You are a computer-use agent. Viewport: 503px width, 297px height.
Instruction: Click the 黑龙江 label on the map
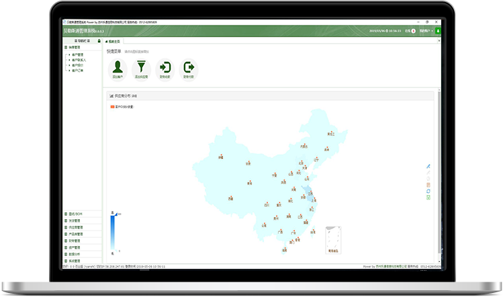[330, 134]
